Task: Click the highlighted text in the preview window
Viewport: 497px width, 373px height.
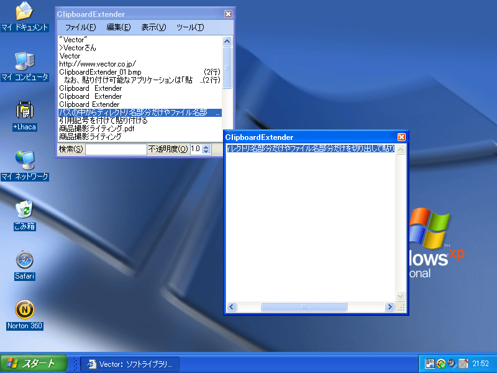Action: [311, 149]
